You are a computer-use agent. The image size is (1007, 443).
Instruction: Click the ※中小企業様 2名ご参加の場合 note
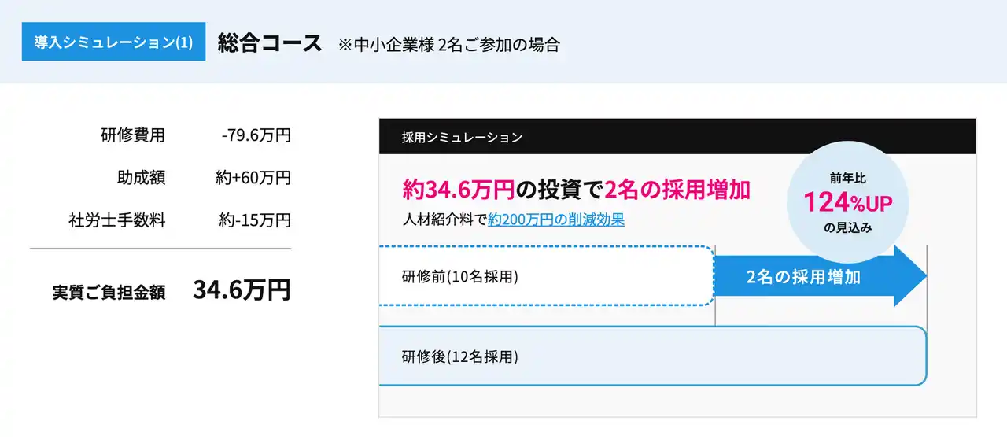click(448, 45)
